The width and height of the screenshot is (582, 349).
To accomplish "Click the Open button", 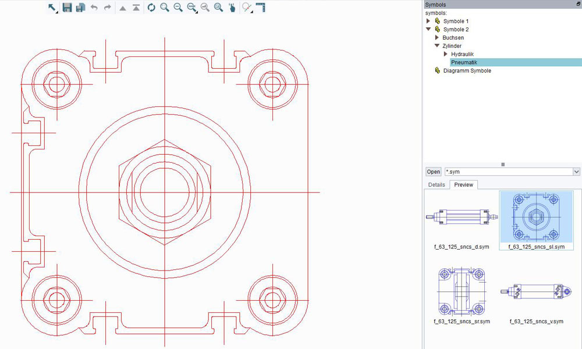I will 433,172.
